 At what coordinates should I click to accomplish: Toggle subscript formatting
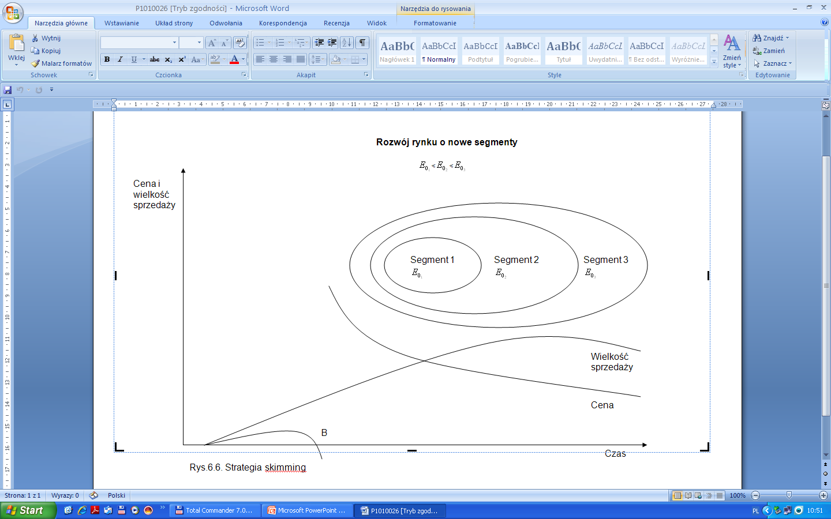tap(168, 59)
